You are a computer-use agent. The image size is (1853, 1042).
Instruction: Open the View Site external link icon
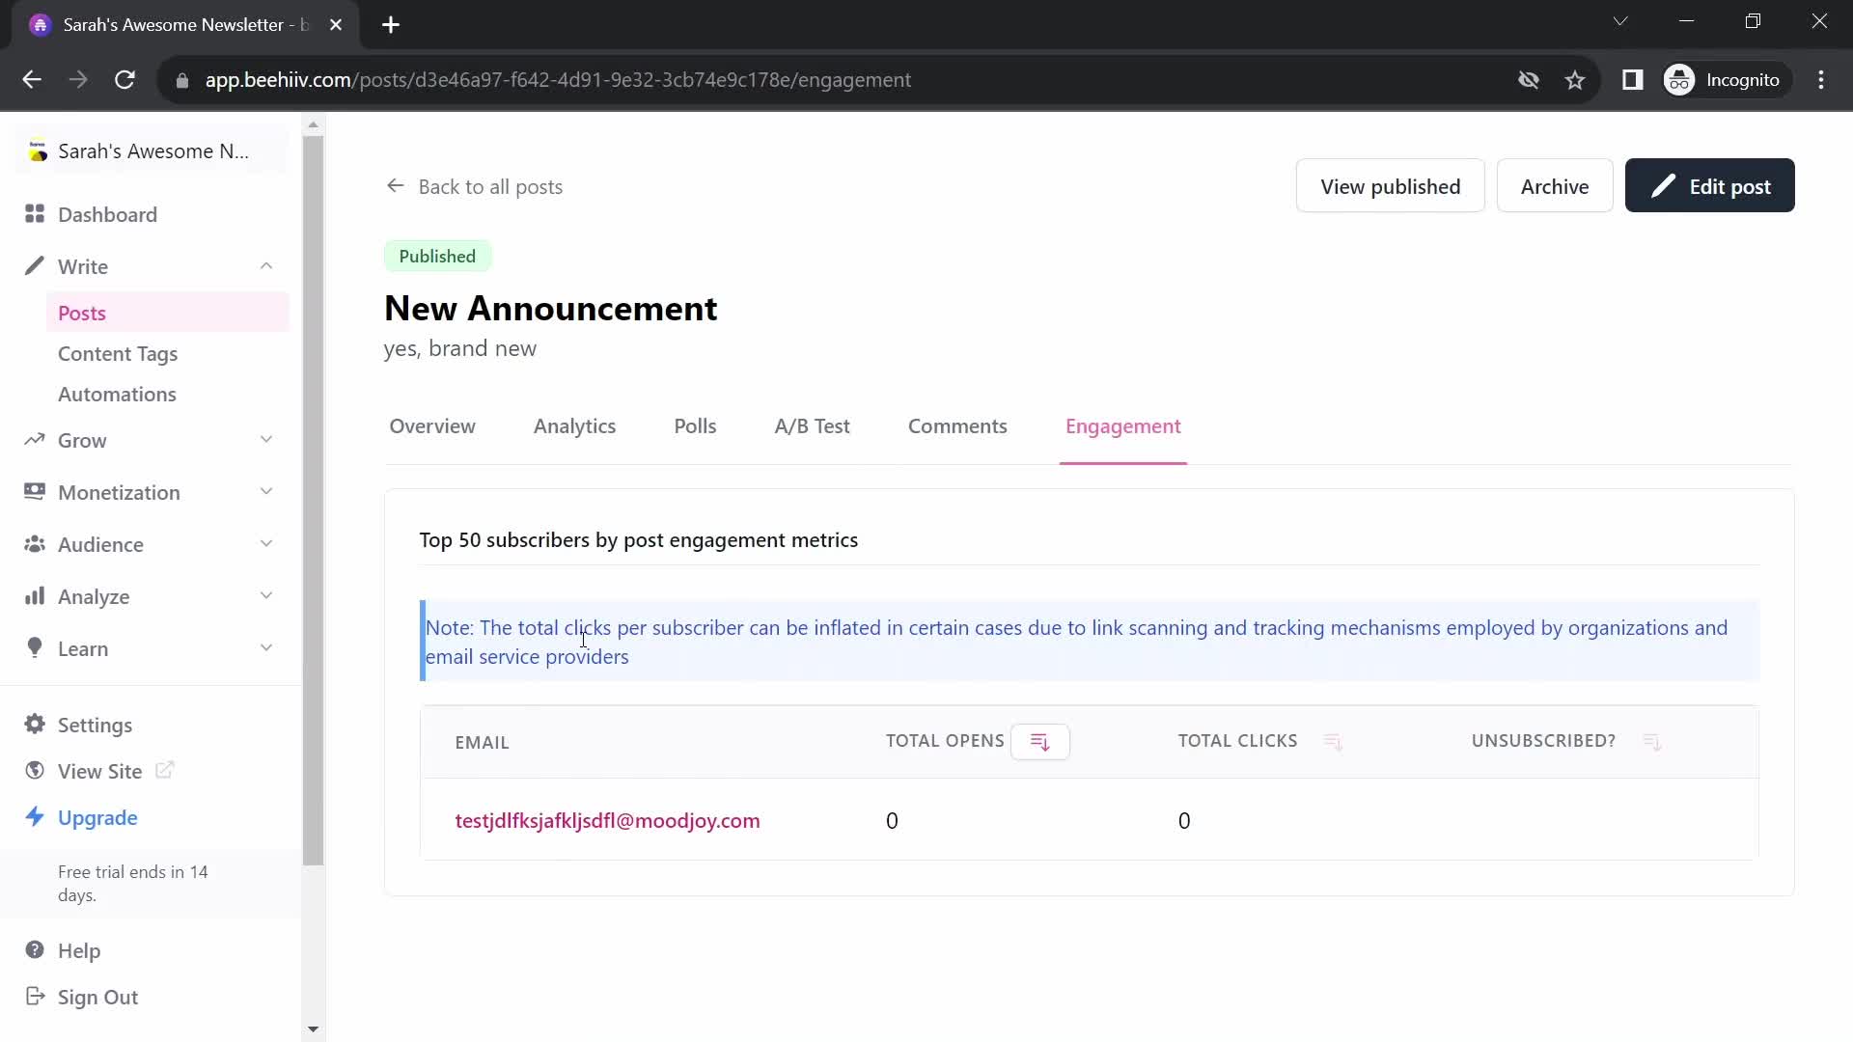pos(165,770)
